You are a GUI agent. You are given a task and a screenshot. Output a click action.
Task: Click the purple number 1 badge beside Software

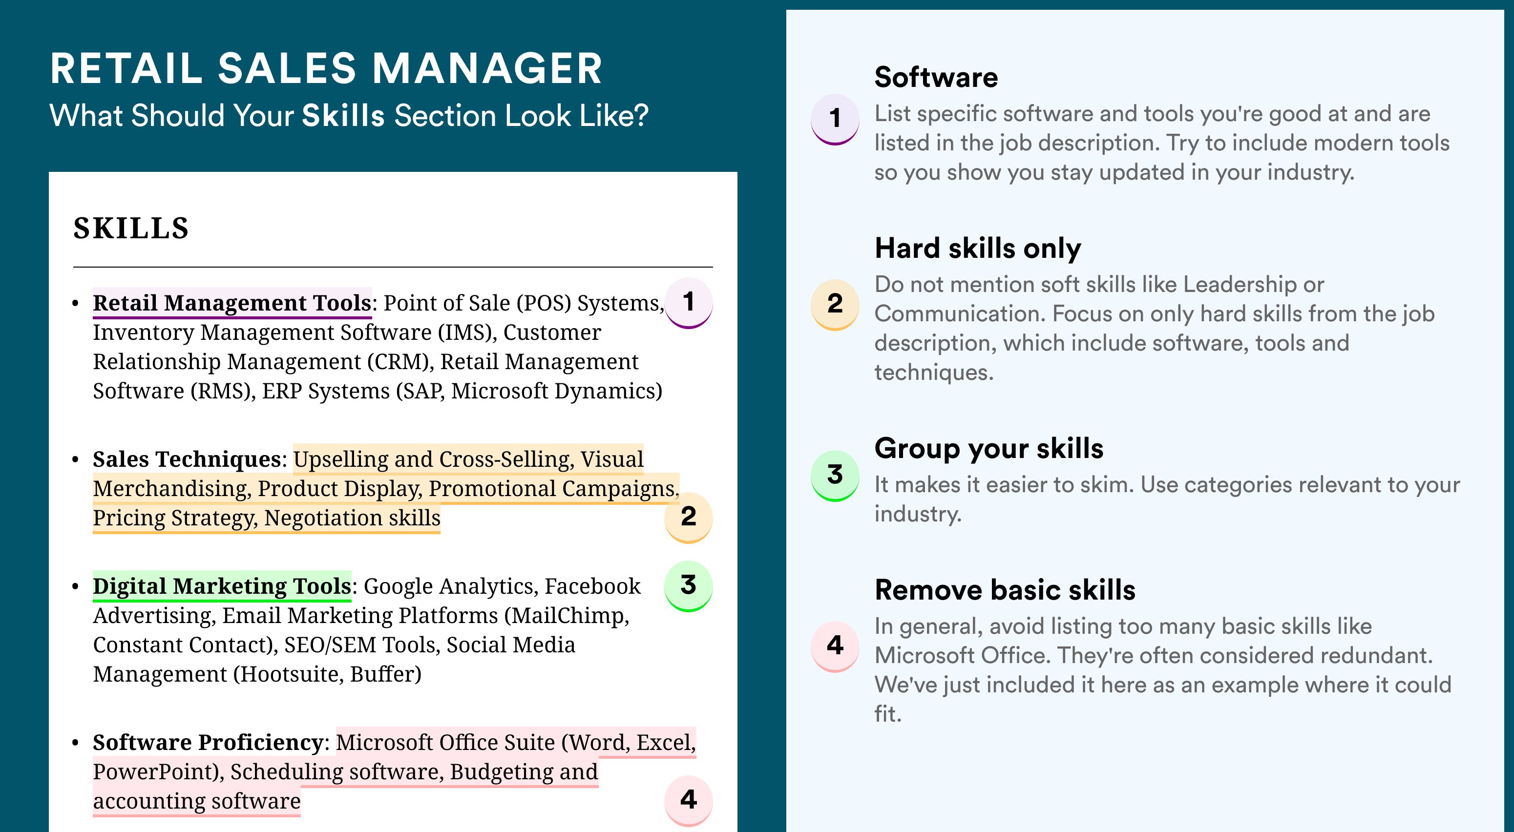pyautogui.click(x=835, y=119)
